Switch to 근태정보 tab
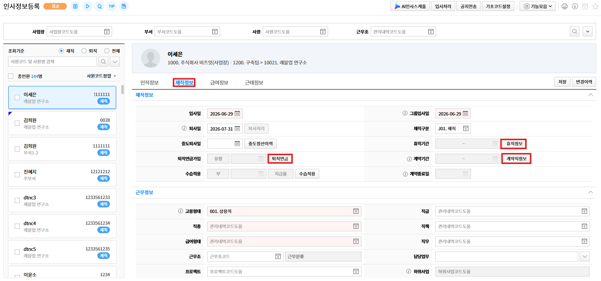Viewport: 601px width, 281px height. [x=254, y=83]
